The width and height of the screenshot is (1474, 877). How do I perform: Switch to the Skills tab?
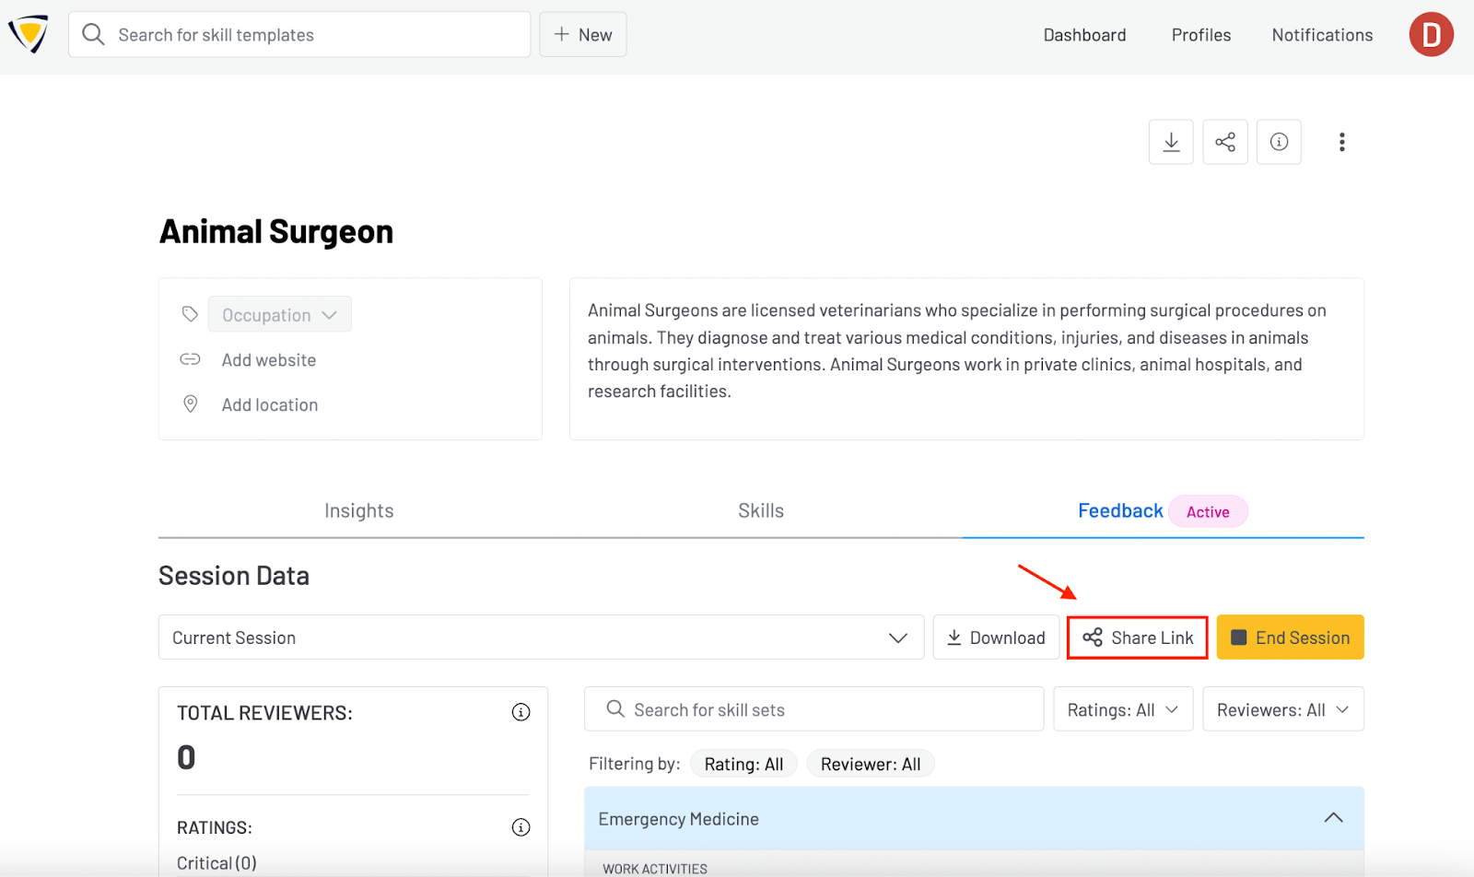760,509
